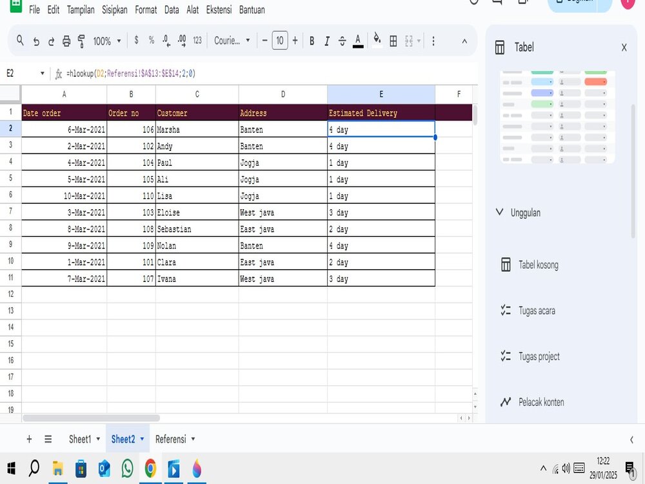
Task: Open the text color picker
Action: pos(358,41)
